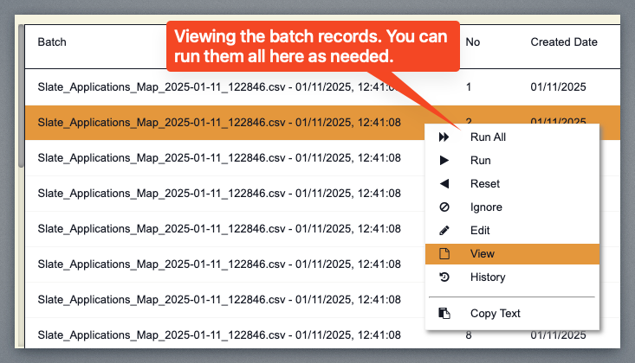The image size is (635, 363).
Task: Sort by the Batch column header
Action: point(52,41)
